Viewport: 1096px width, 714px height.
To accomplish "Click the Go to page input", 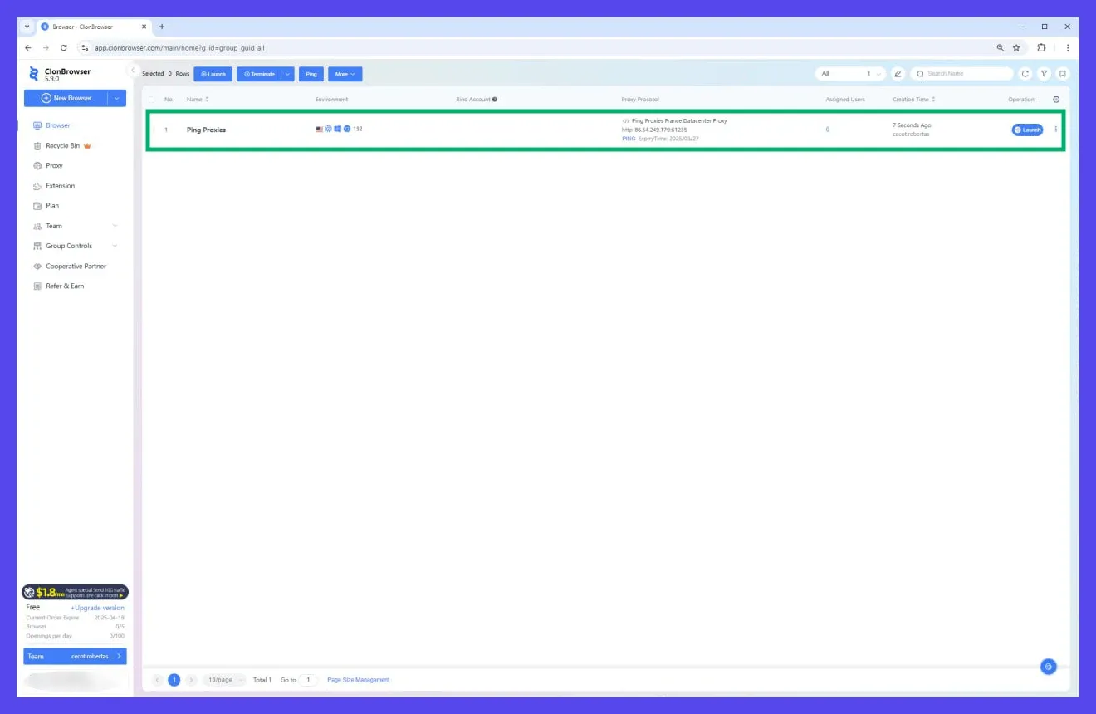I will point(308,680).
